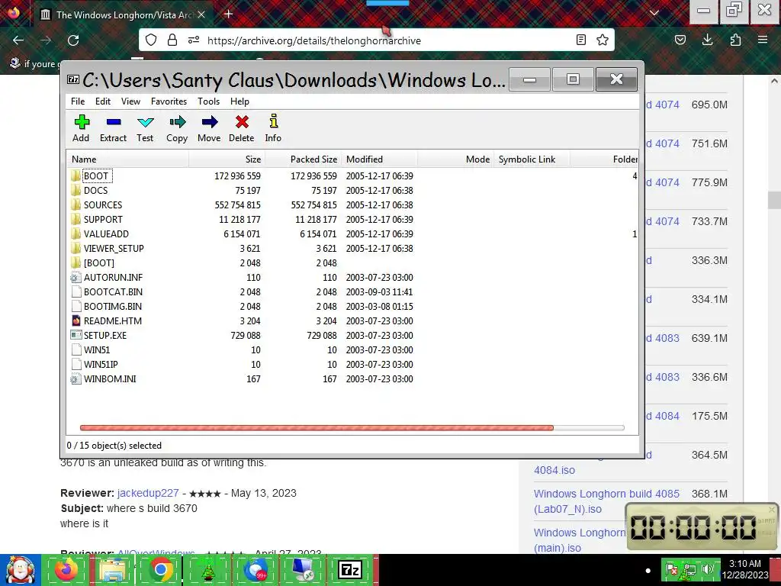Bookmark this page with the star icon
The image size is (781, 586).
pyautogui.click(x=603, y=40)
